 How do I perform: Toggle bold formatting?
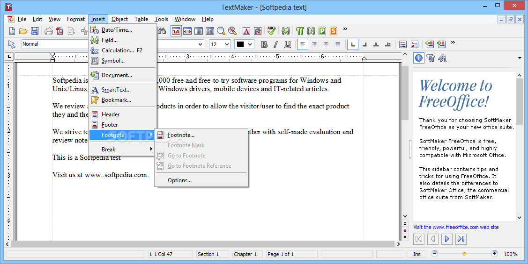point(264,44)
